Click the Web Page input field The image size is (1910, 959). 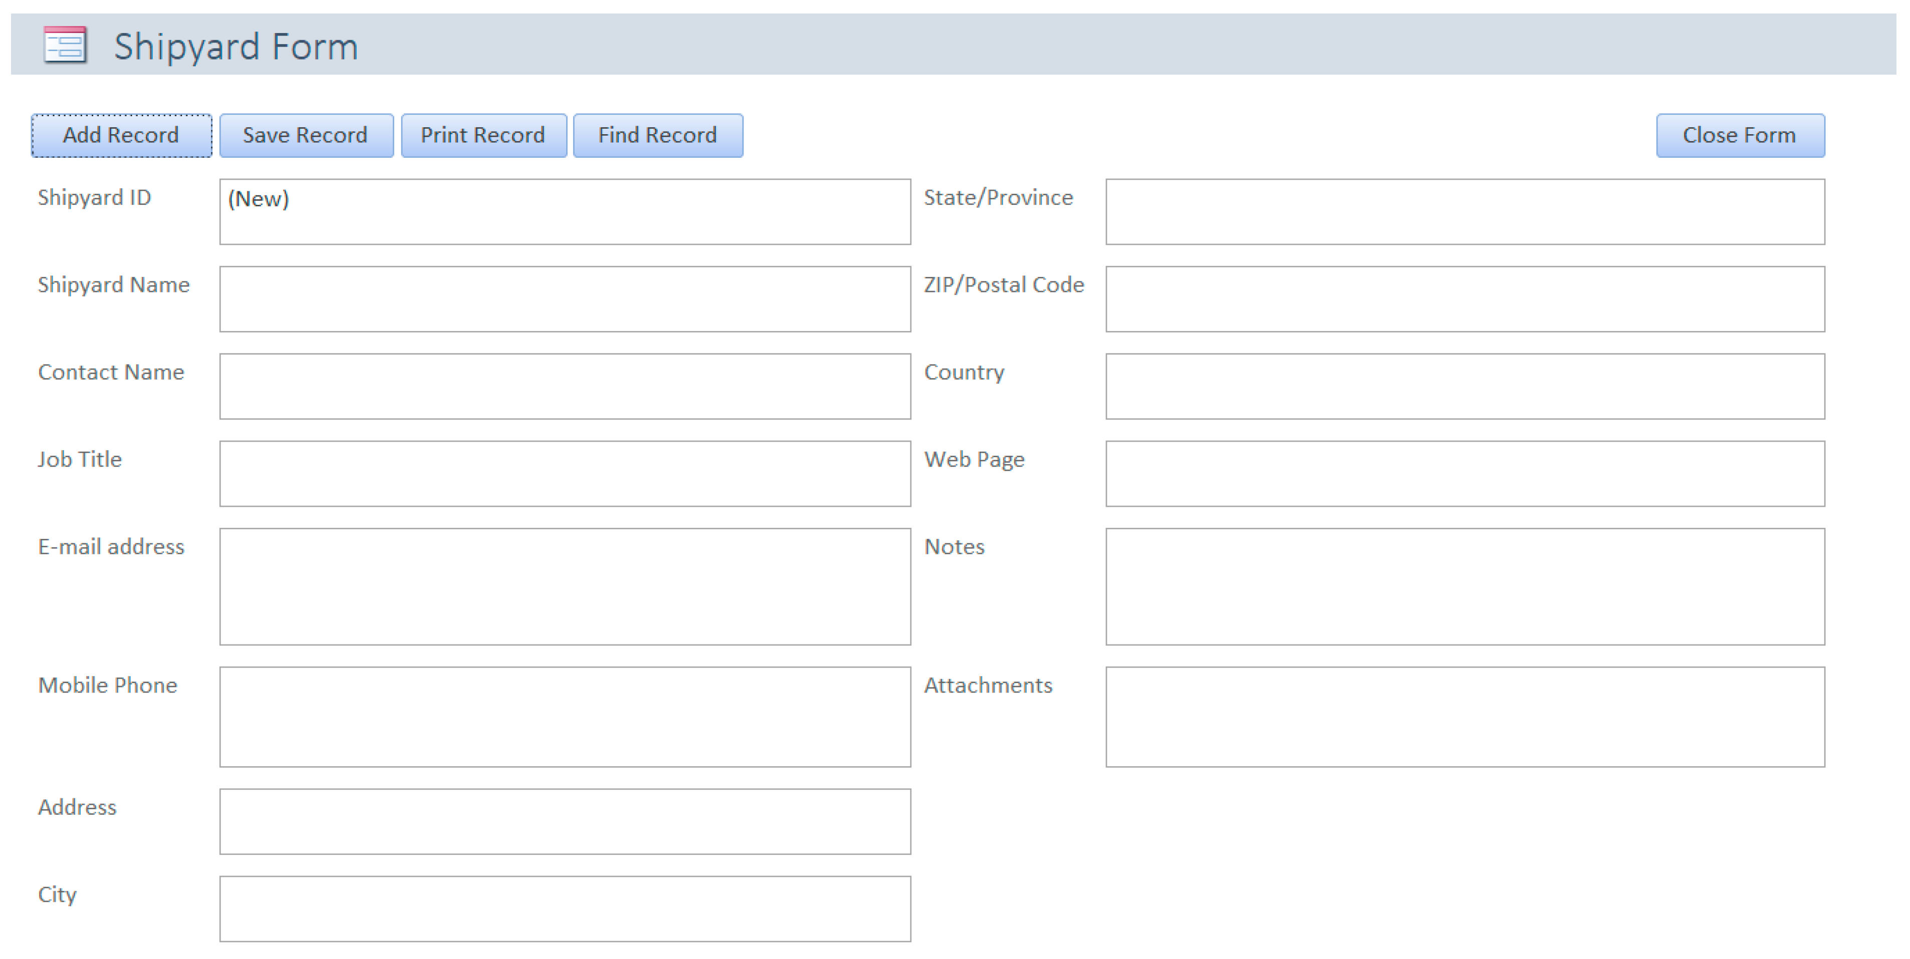point(1465,474)
